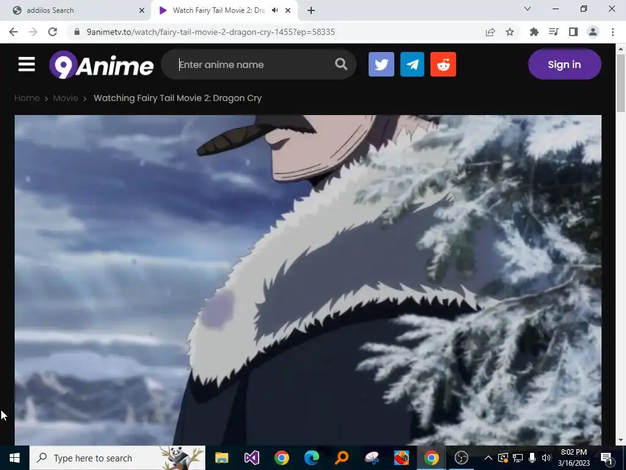Click the microphone tray icon
The width and height of the screenshot is (626, 470).
pos(532,458)
